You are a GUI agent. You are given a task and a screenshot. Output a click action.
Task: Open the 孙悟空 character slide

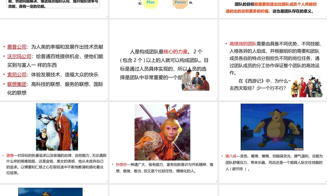(x=163, y=142)
